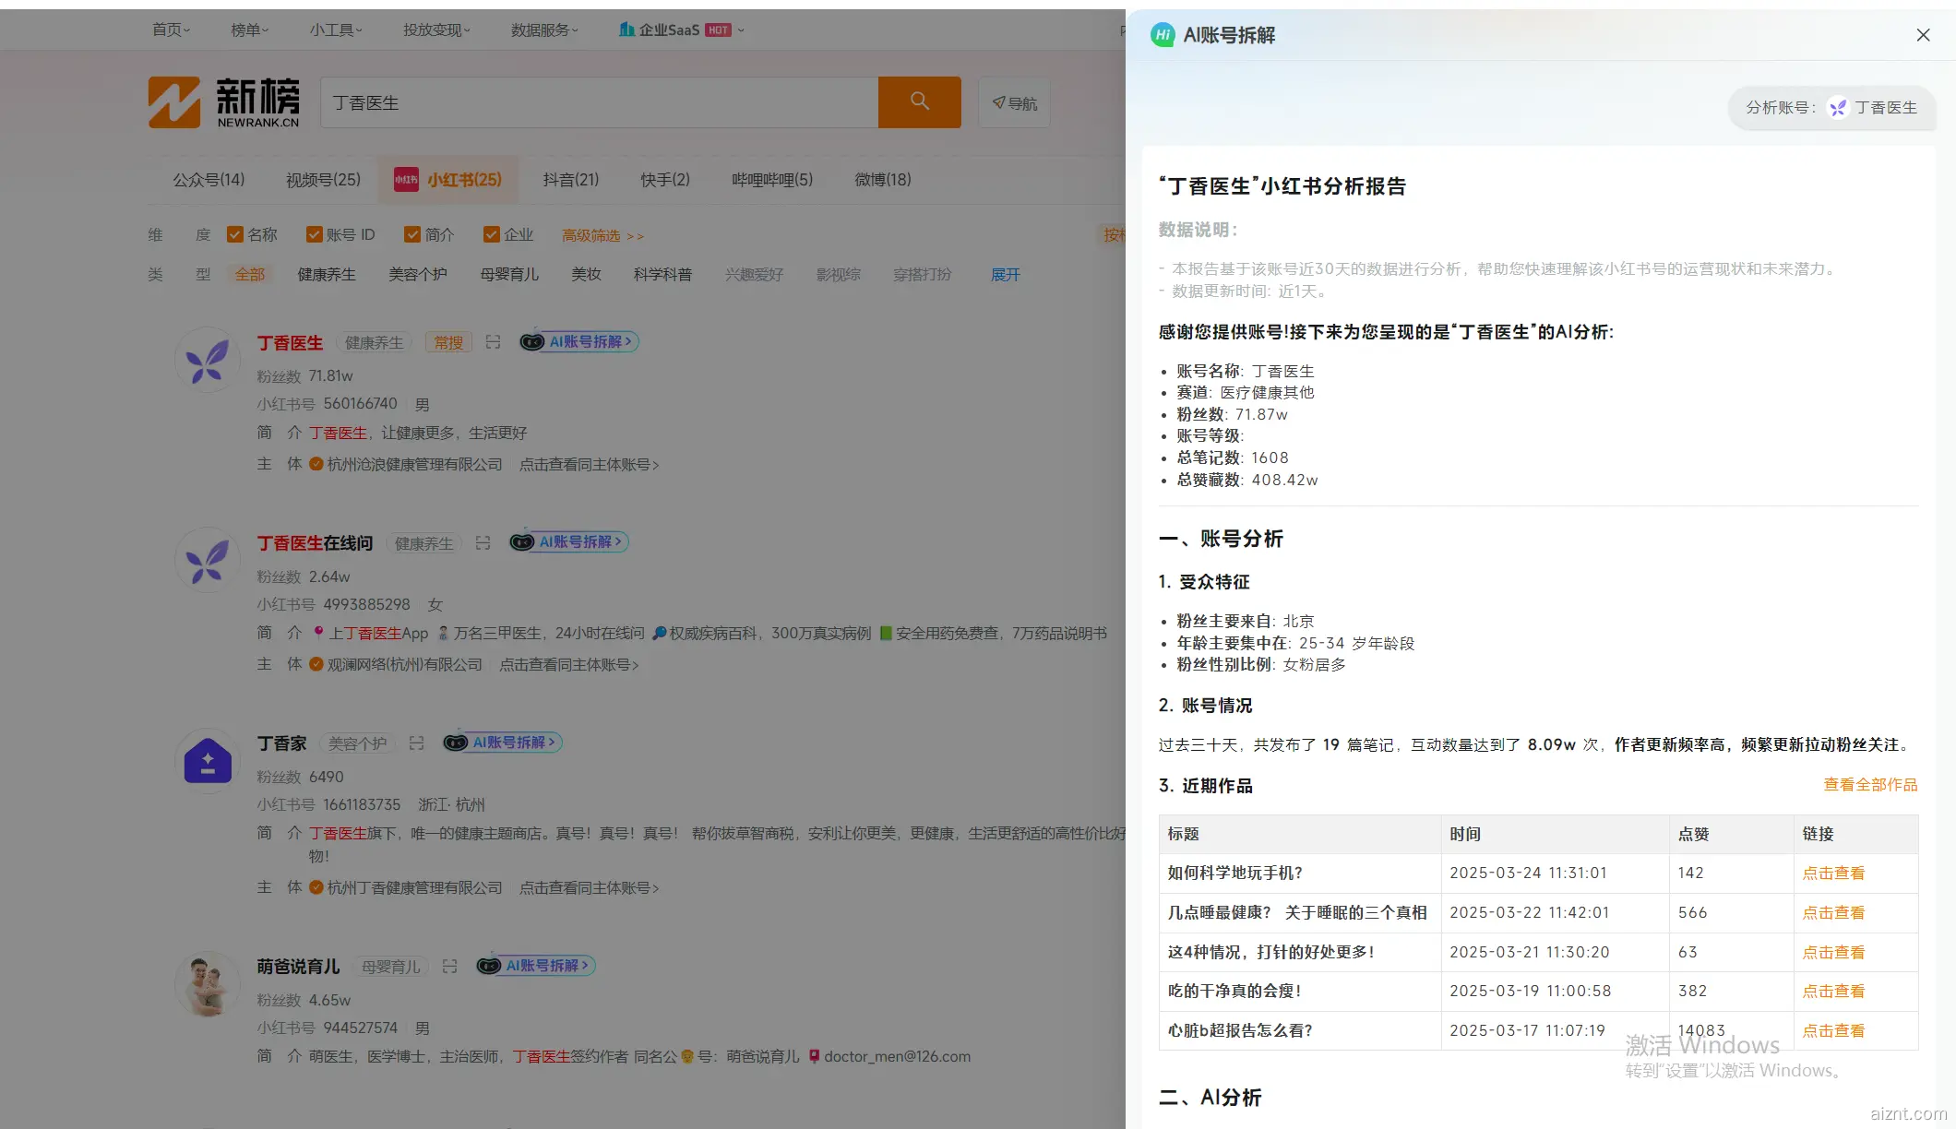Click 查看全部作品 link
This screenshot has width=1956, height=1129.
coord(1870,785)
